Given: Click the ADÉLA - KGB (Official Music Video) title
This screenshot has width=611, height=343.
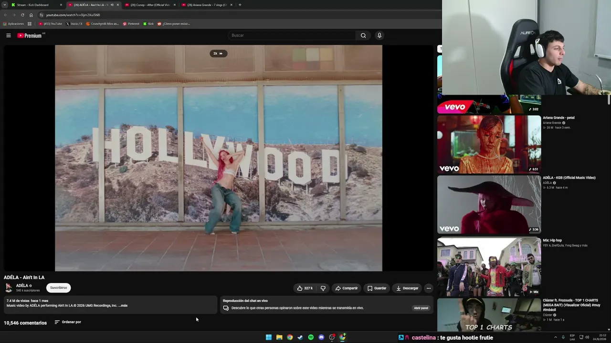Looking at the screenshot, I should pos(569,178).
